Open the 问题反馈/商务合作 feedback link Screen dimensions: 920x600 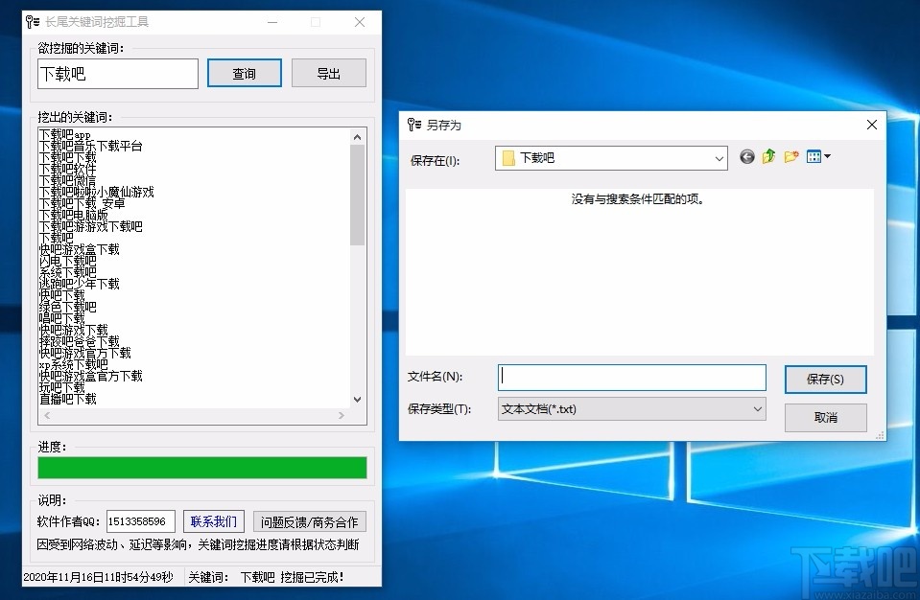point(309,521)
